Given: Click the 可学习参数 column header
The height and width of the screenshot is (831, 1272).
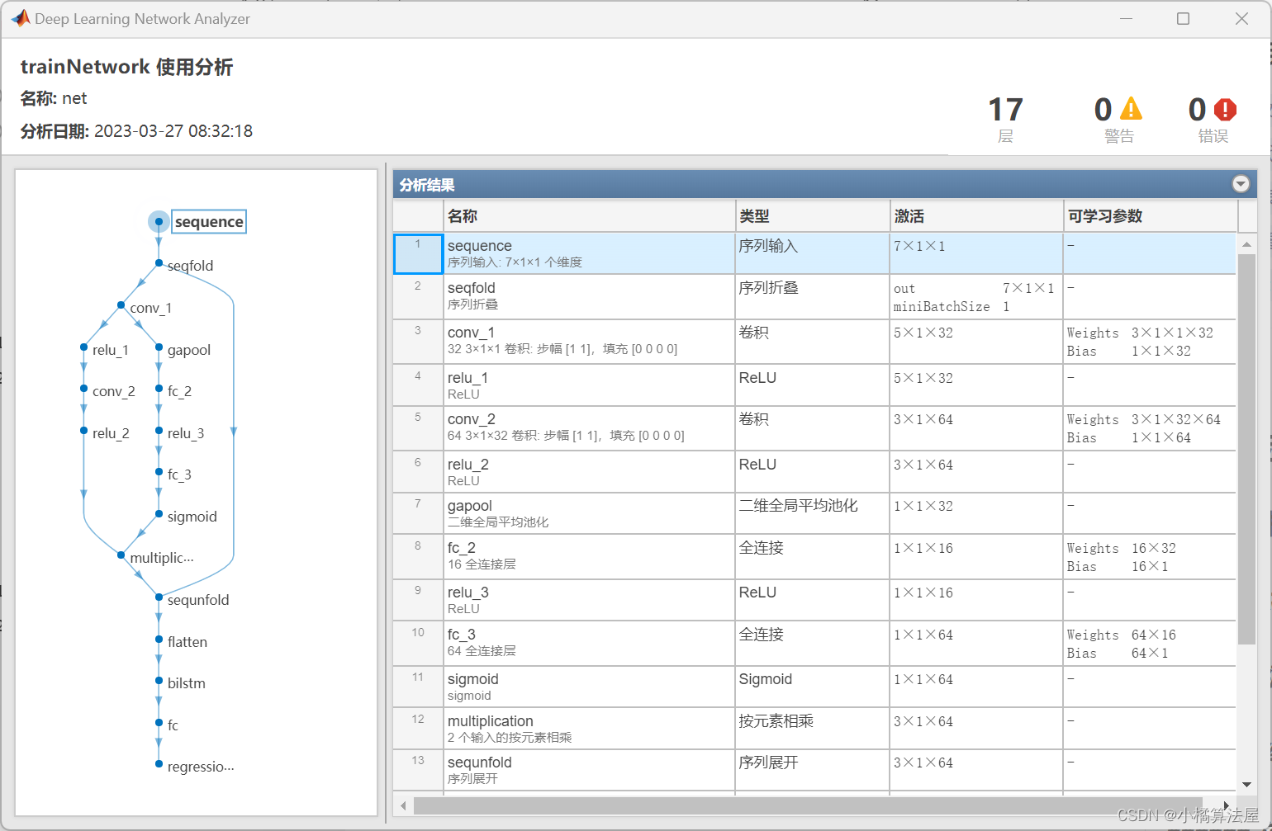Looking at the screenshot, I should [1151, 216].
